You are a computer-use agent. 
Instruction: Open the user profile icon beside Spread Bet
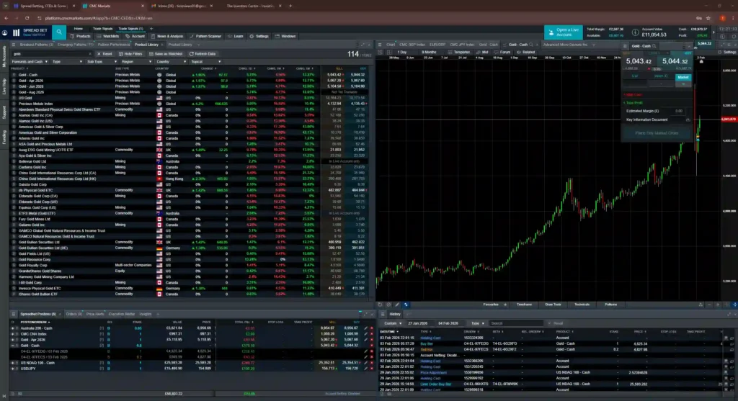coord(5,32)
